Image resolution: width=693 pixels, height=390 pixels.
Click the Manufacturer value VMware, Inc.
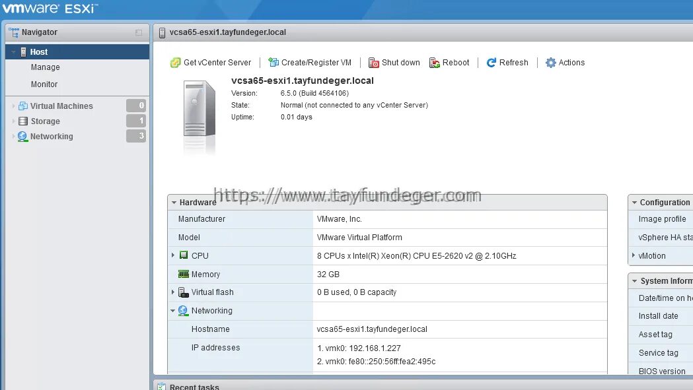(x=339, y=219)
